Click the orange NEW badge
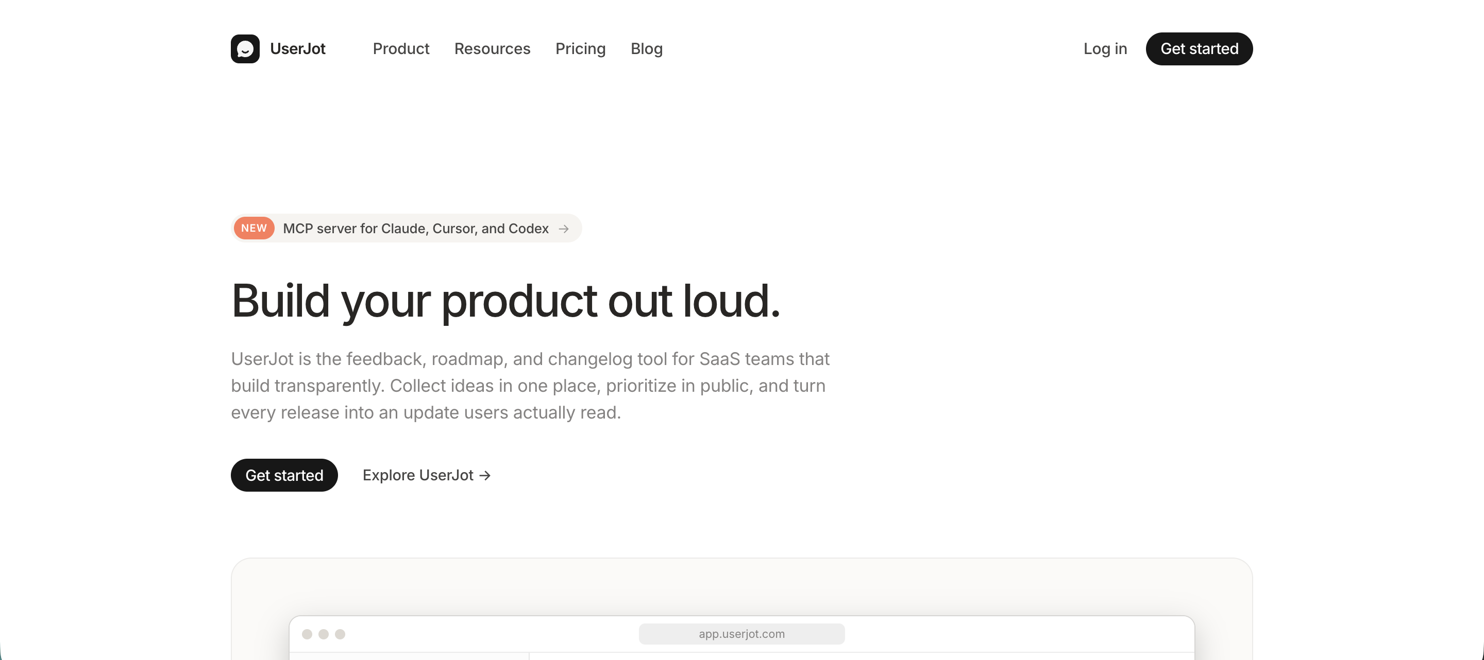1484x660 pixels. click(254, 228)
